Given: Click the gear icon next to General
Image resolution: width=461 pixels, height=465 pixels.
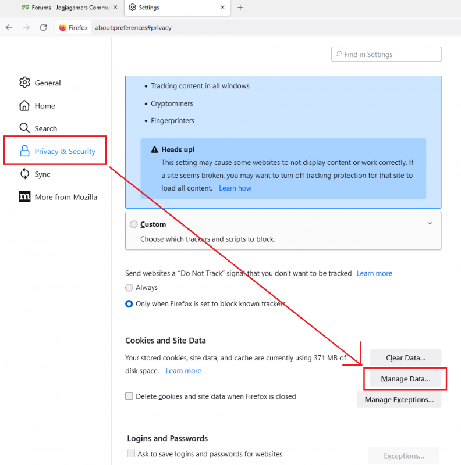Looking at the screenshot, I should (24, 83).
